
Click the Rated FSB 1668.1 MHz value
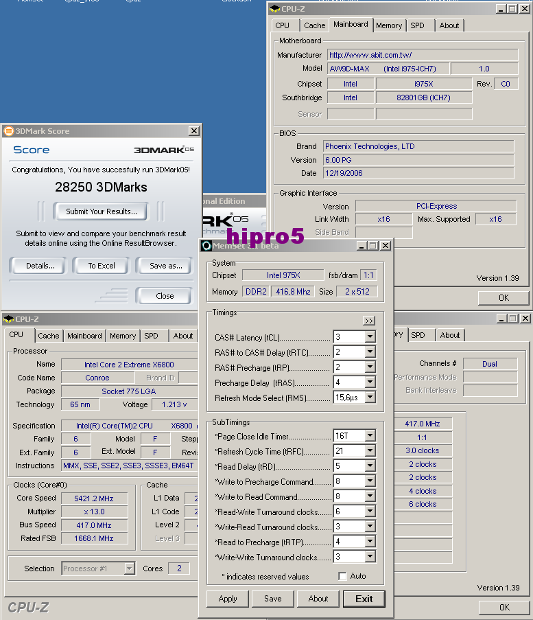click(x=94, y=538)
